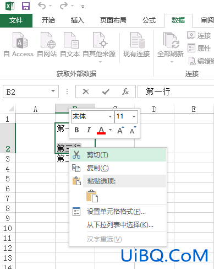
Task: Open 现有连接 dialog
Action: point(136,45)
